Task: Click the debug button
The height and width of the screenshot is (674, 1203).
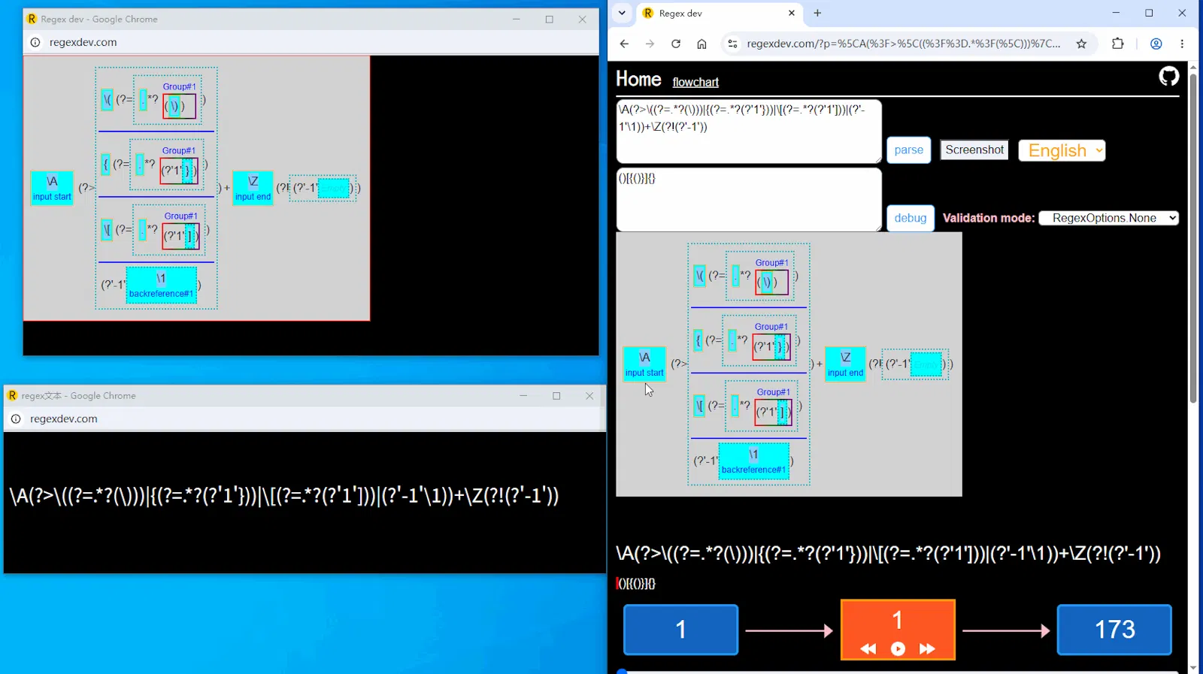Action: pyautogui.click(x=910, y=218)
